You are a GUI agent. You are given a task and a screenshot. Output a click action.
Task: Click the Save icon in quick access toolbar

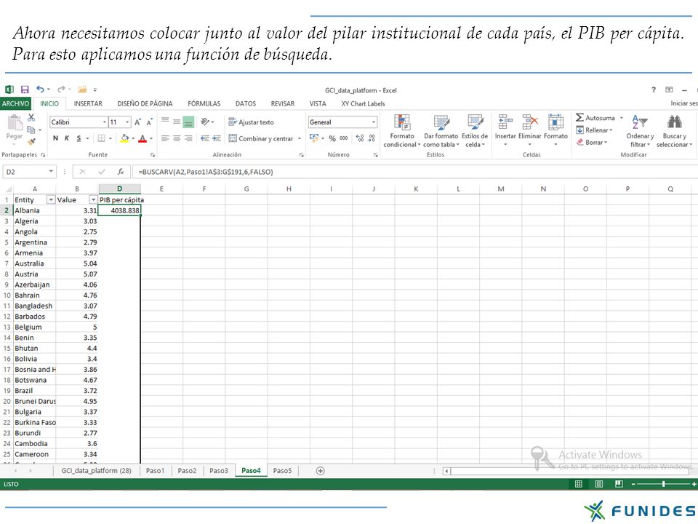point(25,90)
